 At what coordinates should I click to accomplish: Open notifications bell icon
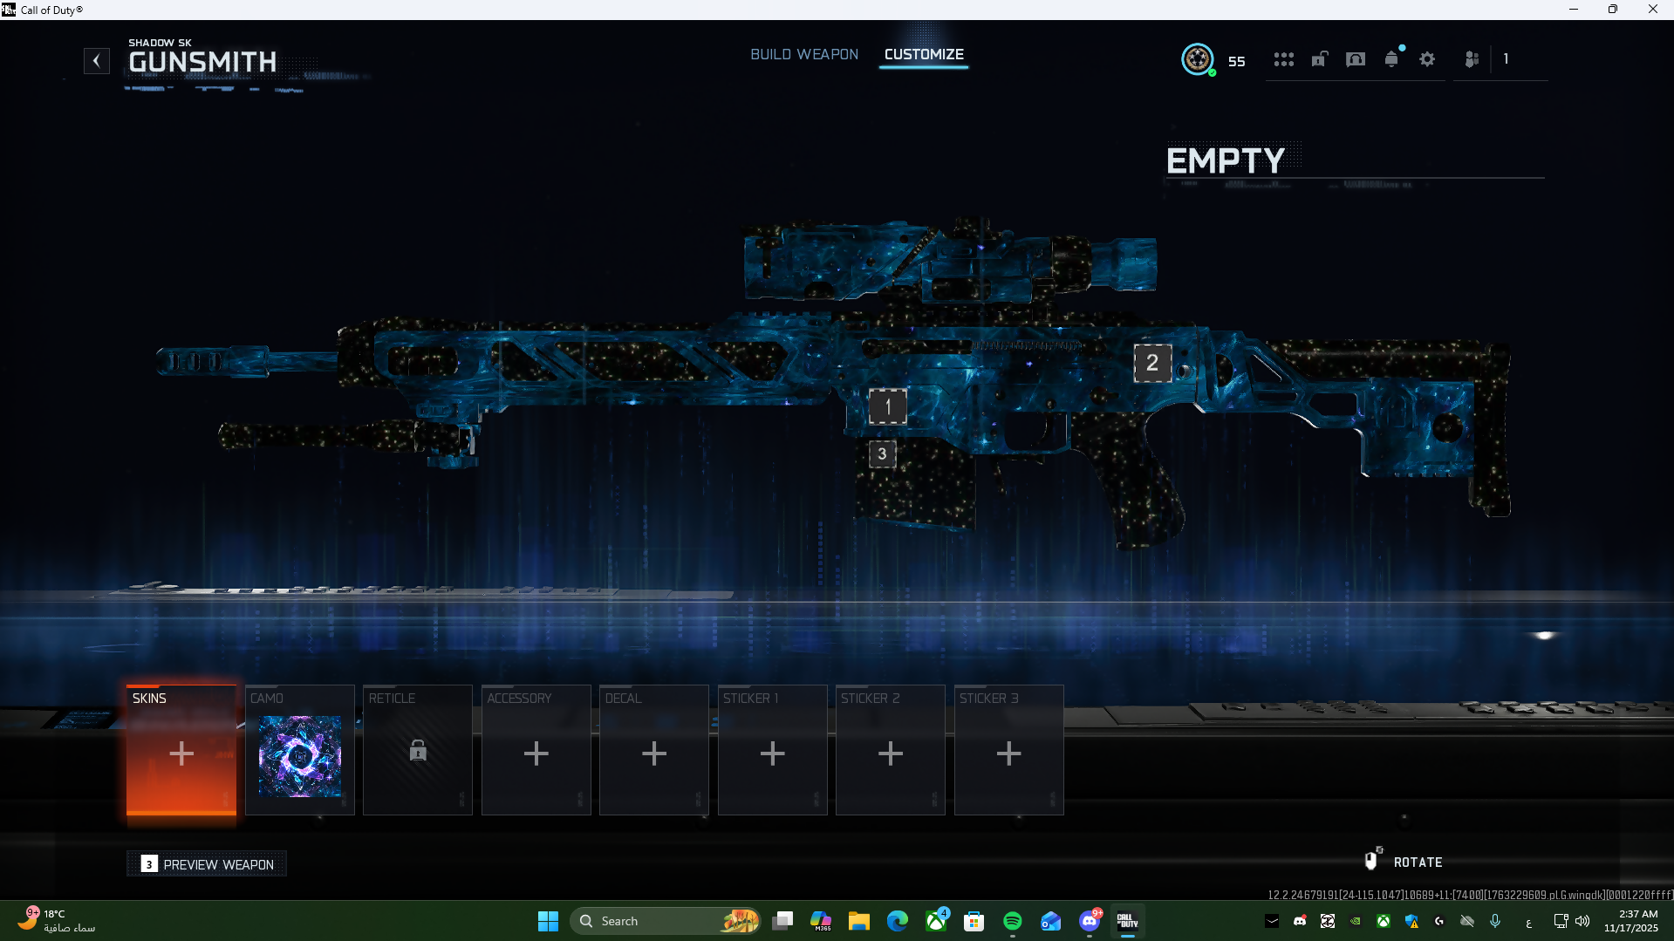pos(1391,59)
